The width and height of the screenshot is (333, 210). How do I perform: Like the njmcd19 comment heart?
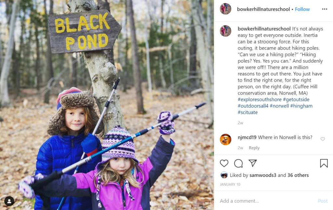323,139
